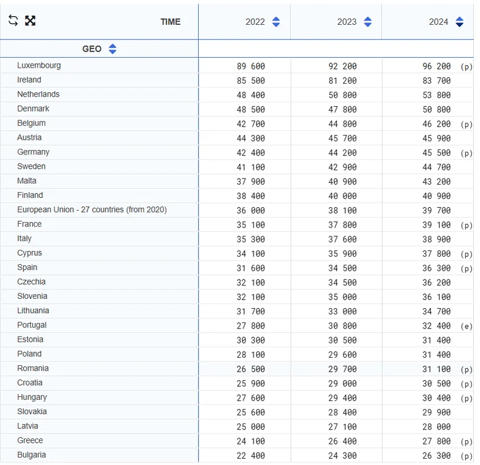This screenshot has width=480, height=465.
Task: Select the Ireland row label
Action: [29, 80]
